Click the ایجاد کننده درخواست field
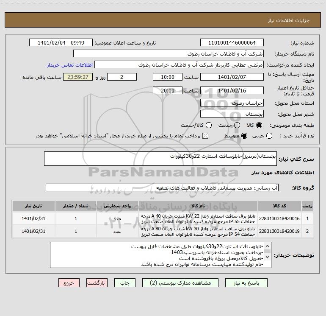This screenshot has height=316, width=326. (x=179, y=64)
